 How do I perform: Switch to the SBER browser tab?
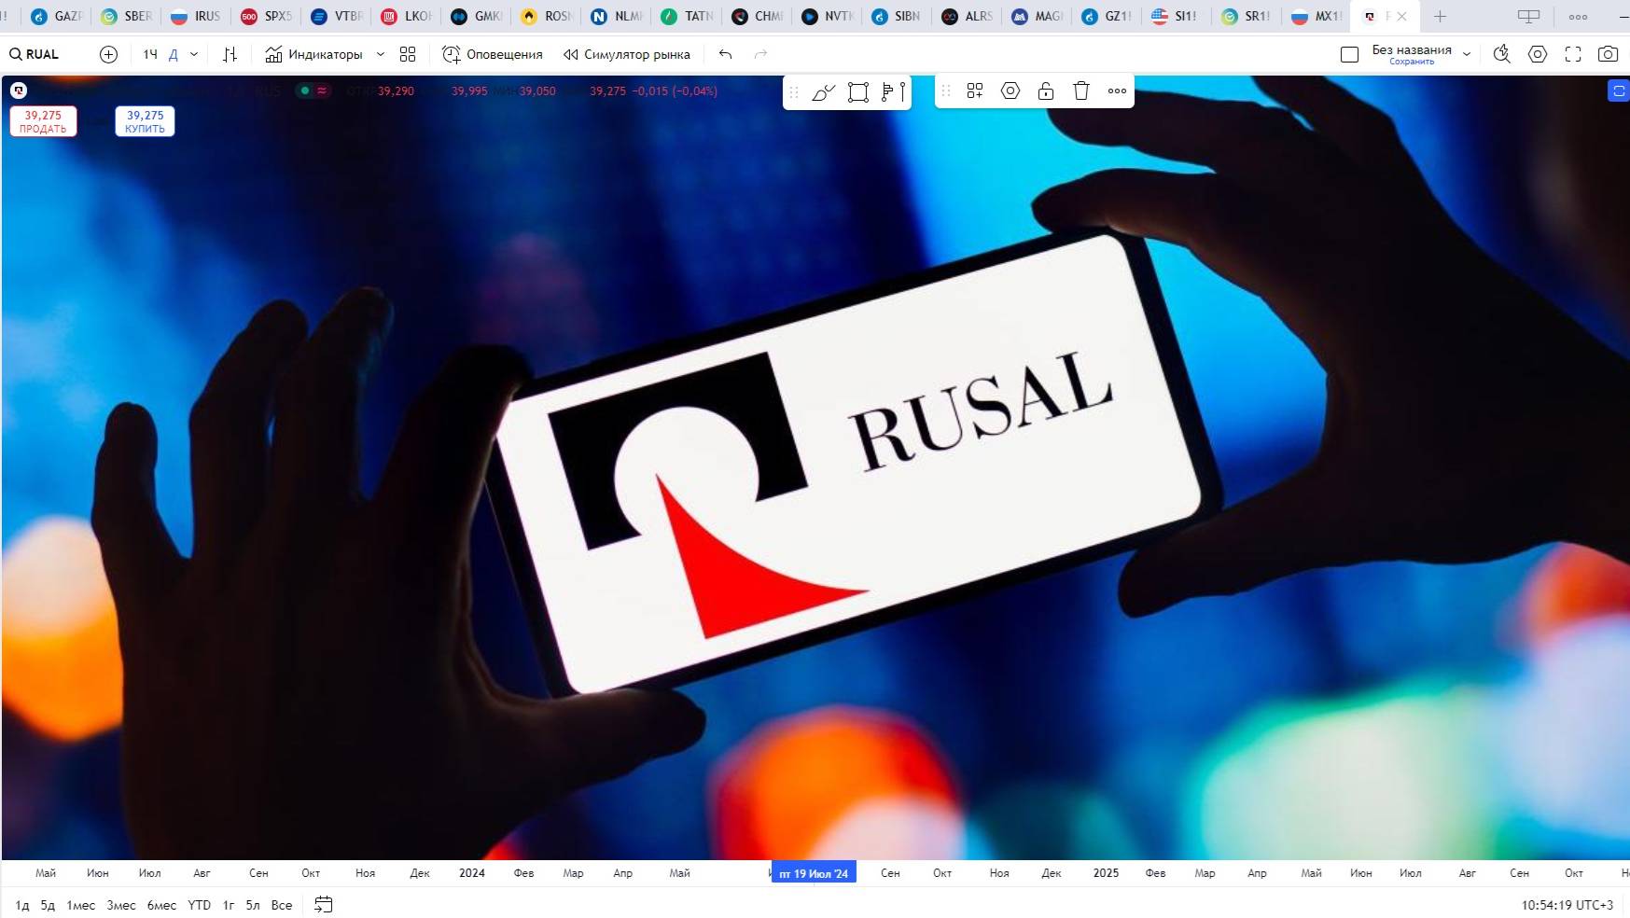(127, 16)
